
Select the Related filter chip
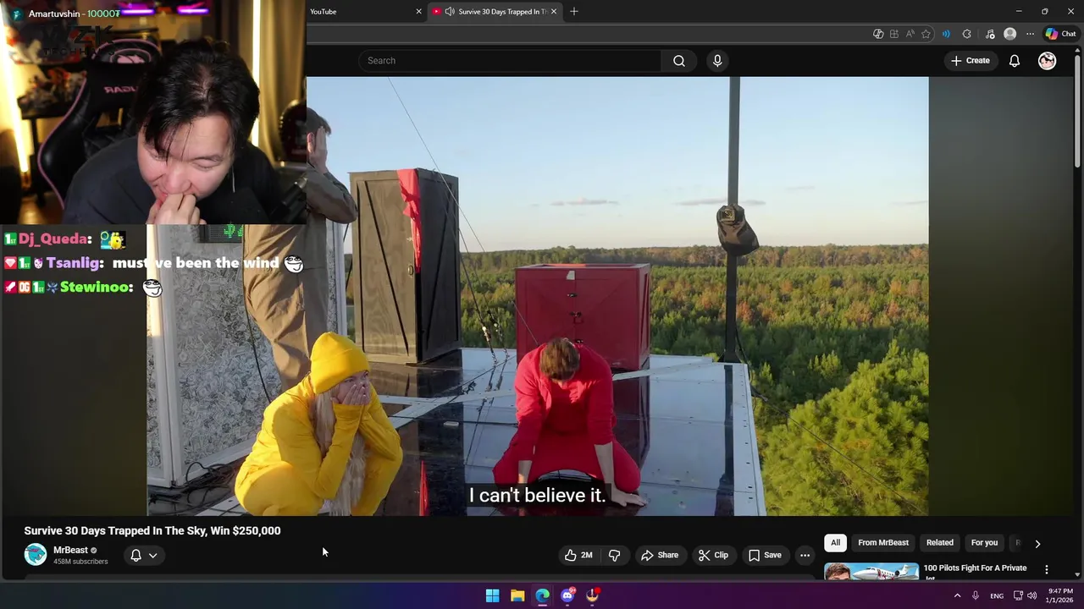(x=939, y=543)
